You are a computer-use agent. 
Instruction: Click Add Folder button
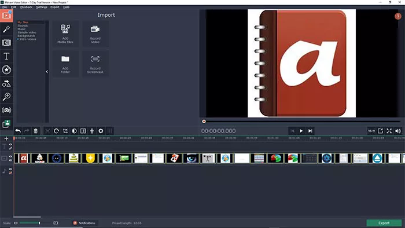click(x=65, y=64)
